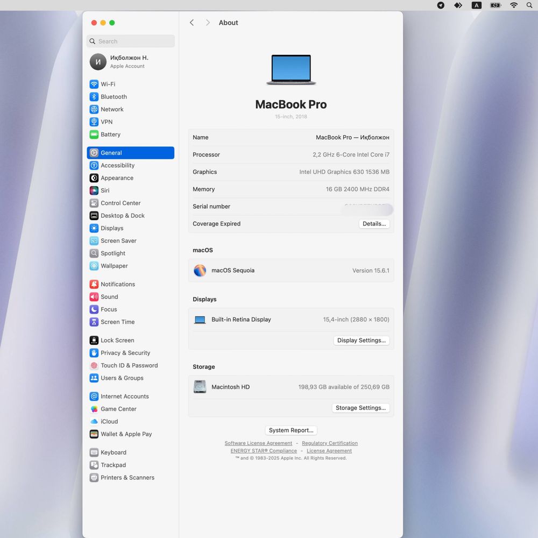Click the Built-in Retina Display icon
The image size is (538, 538).
point(200,320)
